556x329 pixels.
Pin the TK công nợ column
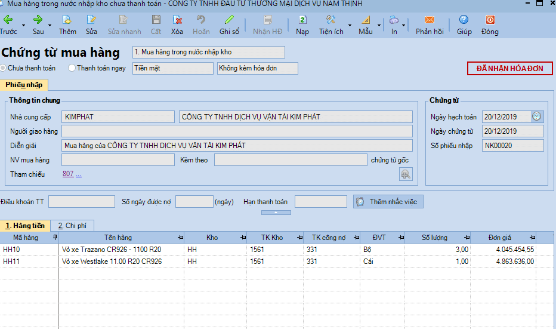(x=356, y=238)
